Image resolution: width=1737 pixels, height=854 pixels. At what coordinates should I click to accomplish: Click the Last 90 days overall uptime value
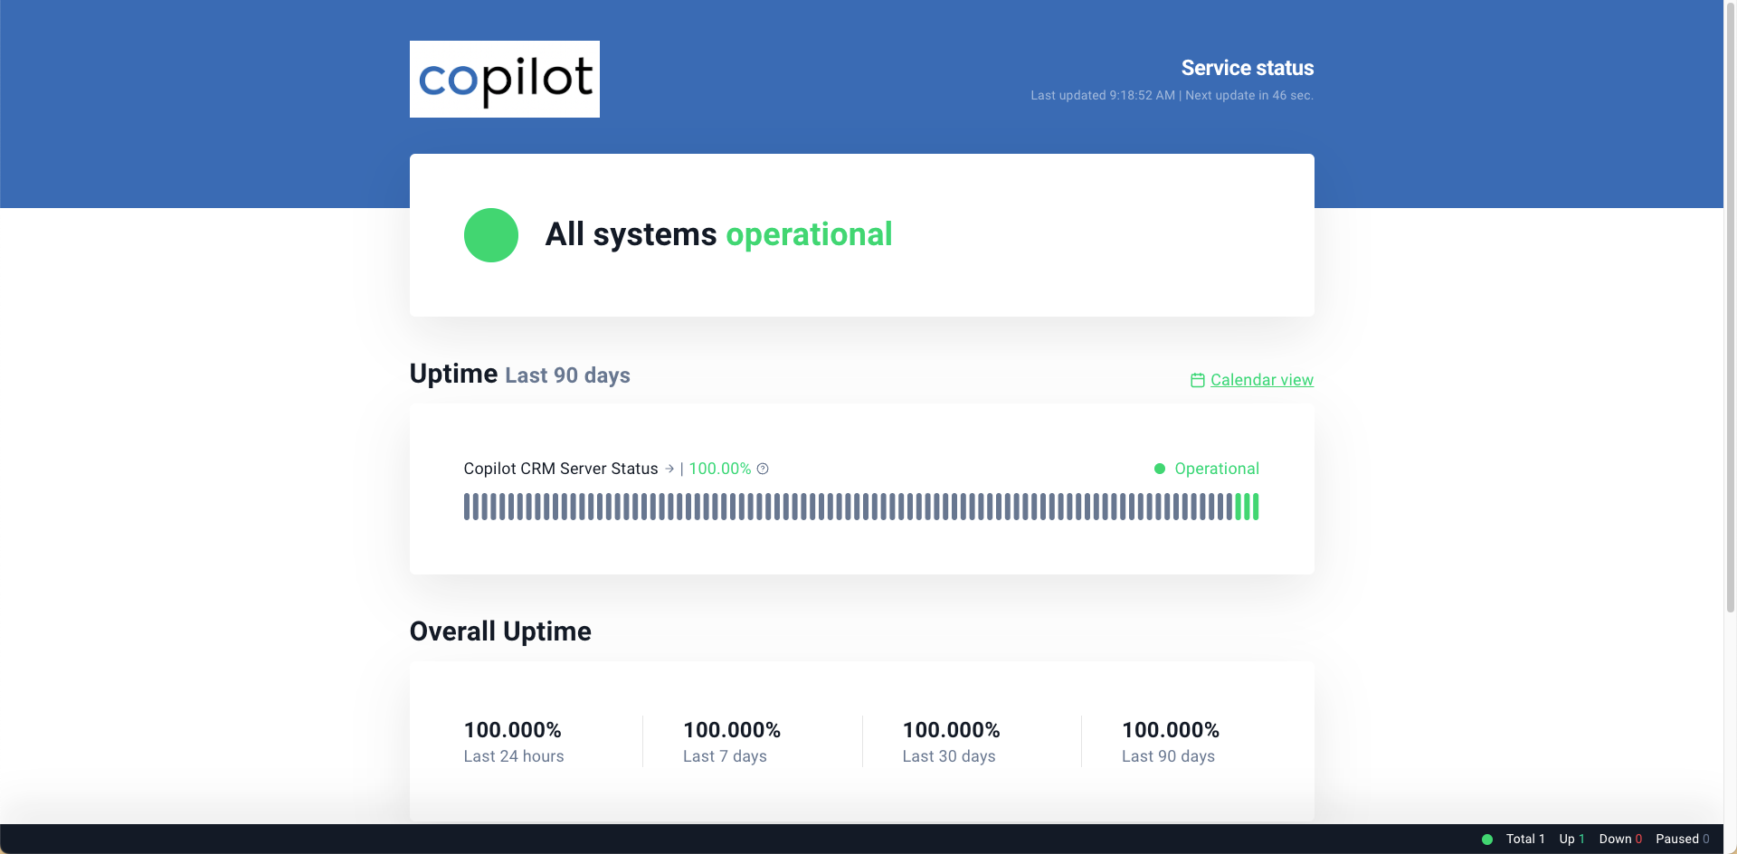[x=1171, y=730]
